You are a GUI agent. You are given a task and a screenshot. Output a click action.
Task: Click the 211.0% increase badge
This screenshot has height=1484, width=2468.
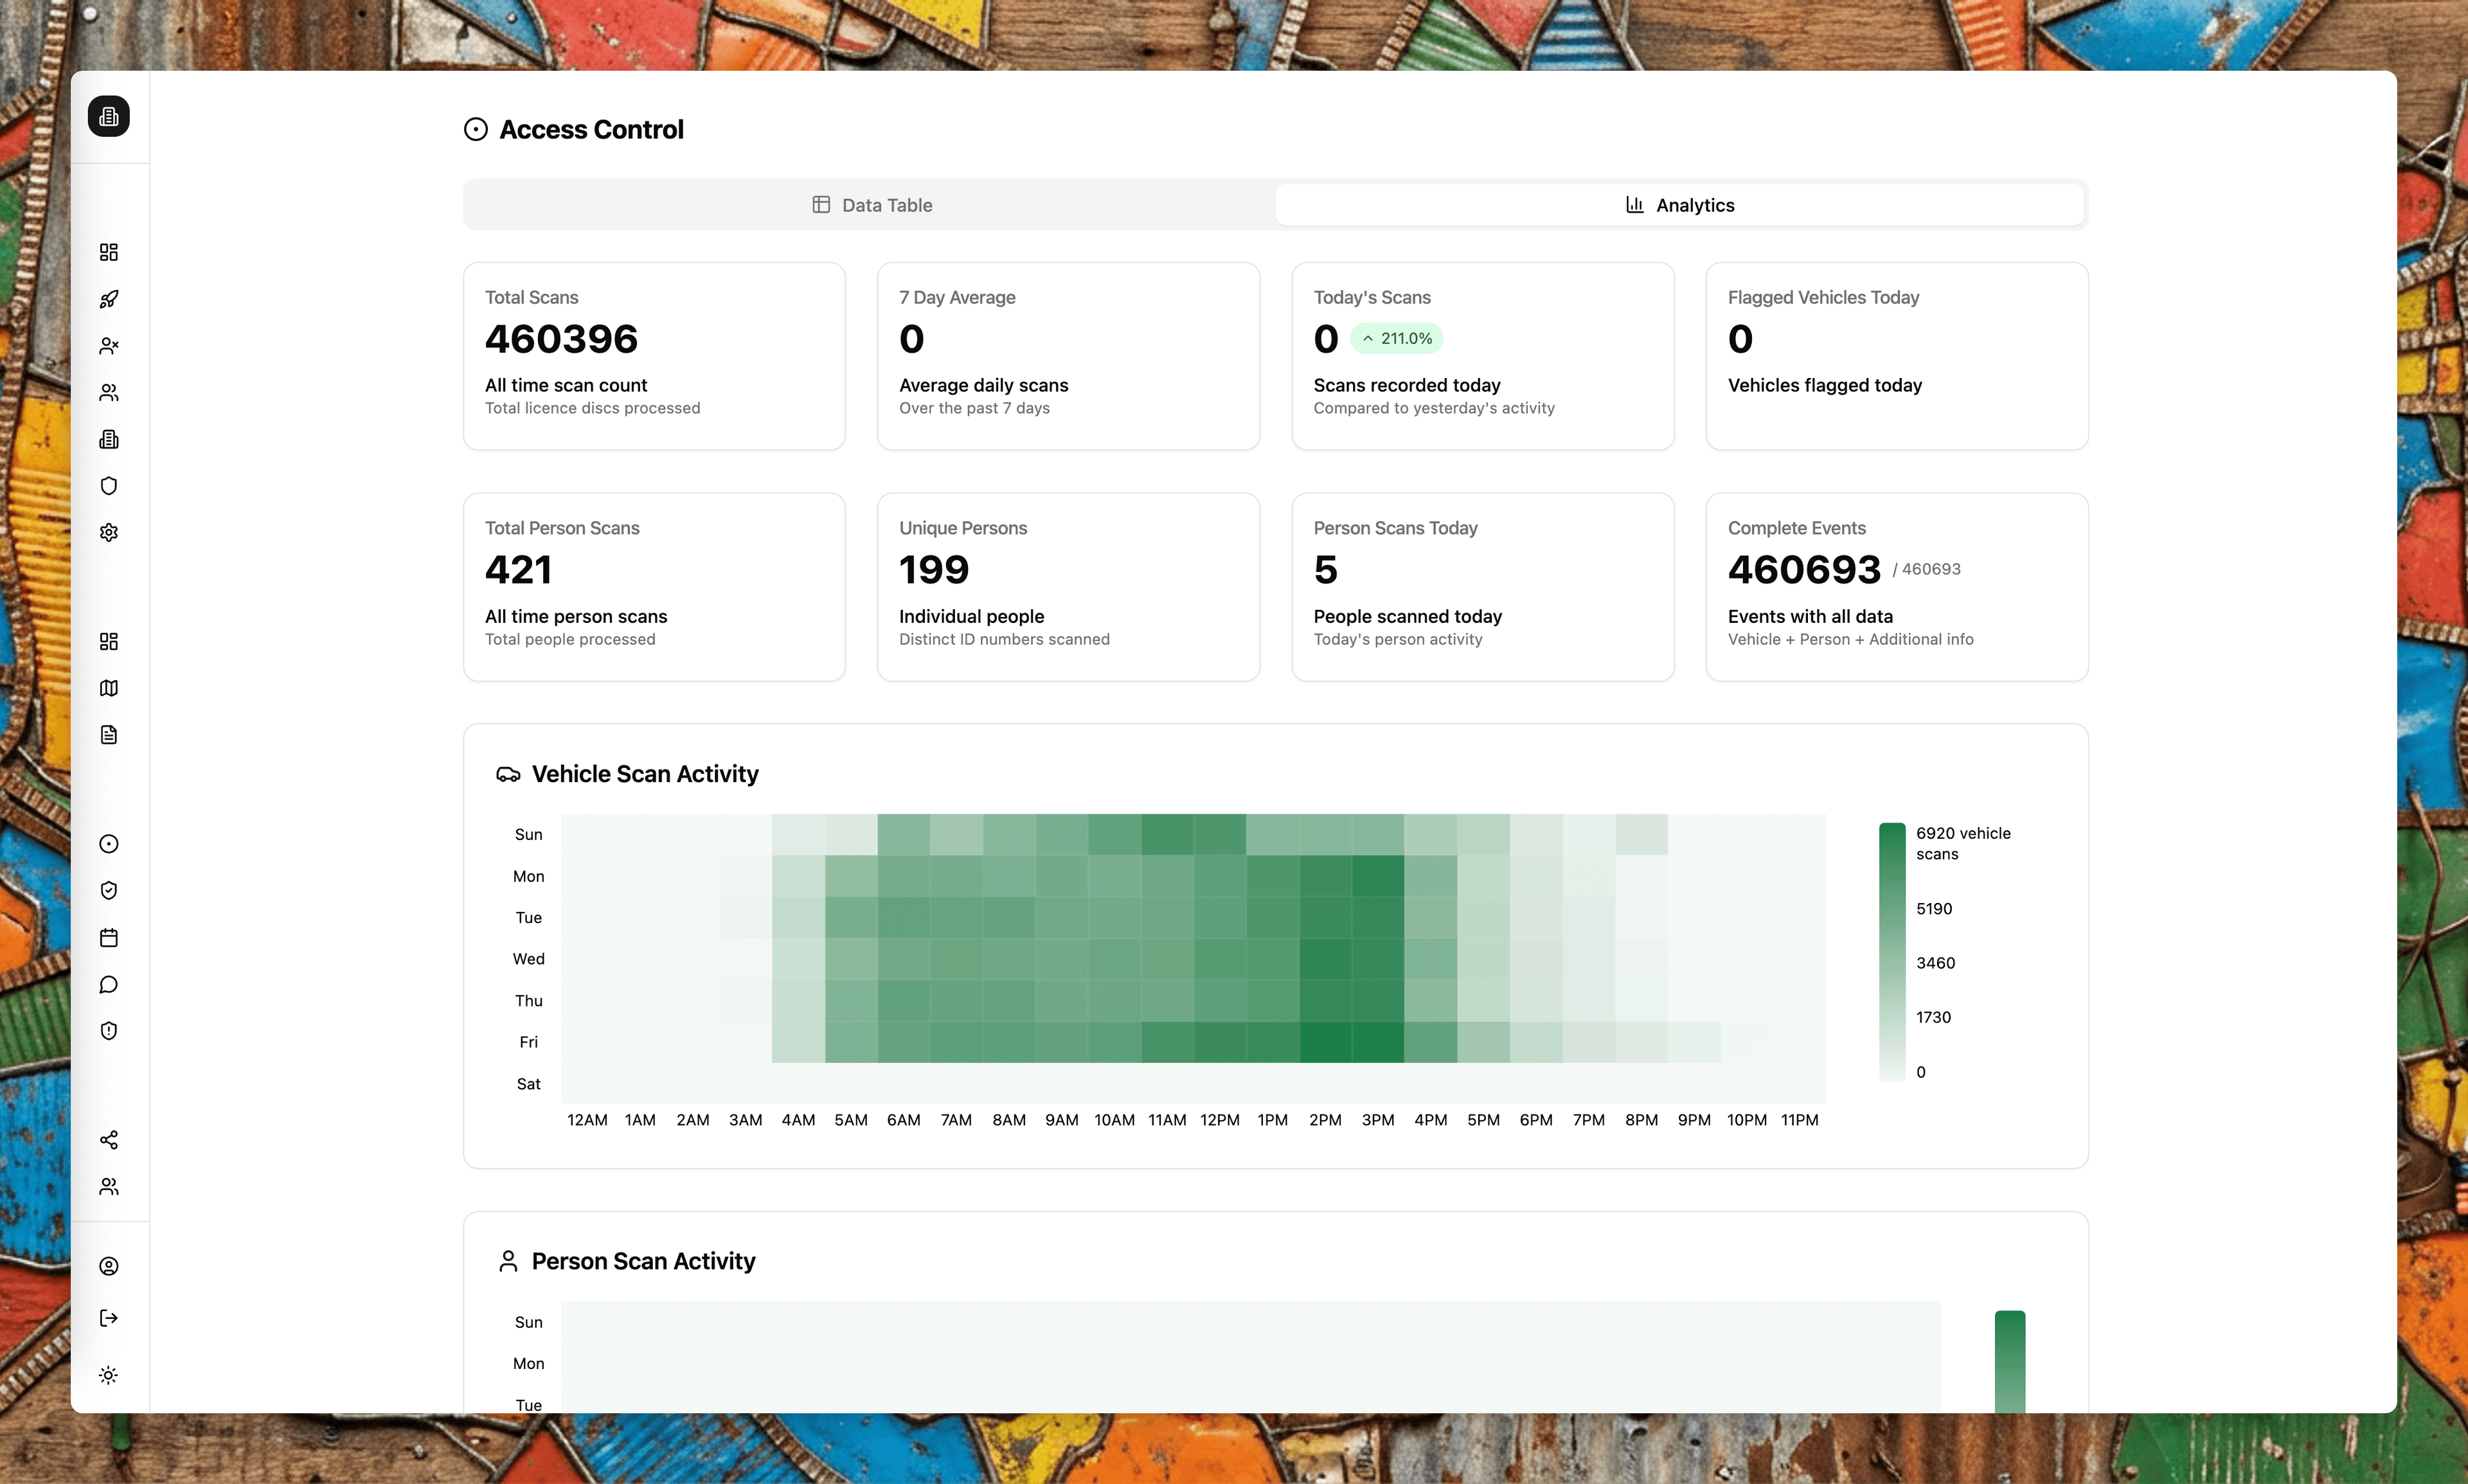(x=1396, y=339)
